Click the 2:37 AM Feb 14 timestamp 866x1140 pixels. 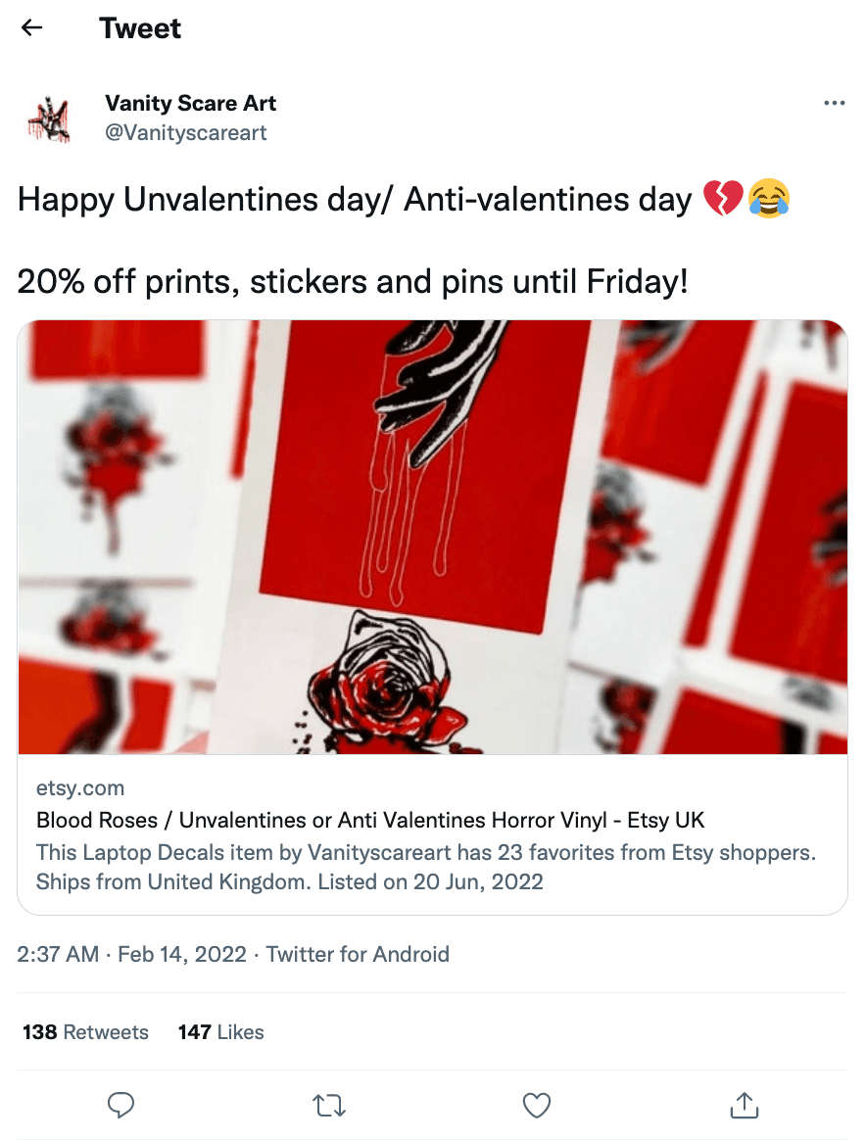point(131,954)
